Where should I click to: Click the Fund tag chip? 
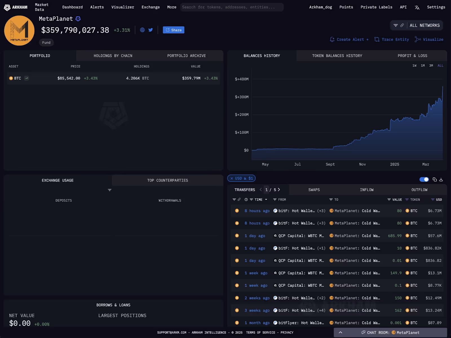(46, 43)
